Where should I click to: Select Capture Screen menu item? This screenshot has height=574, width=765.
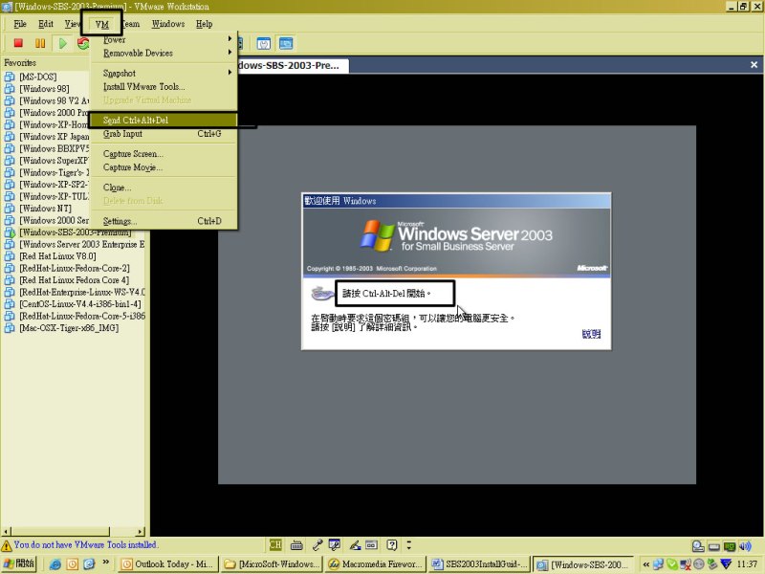[x=164, y=154]
